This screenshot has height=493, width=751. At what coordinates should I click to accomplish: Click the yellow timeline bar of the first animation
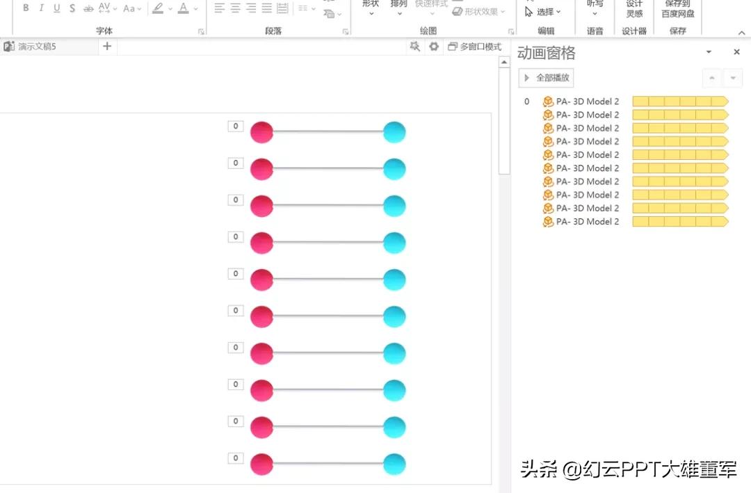click(x=679, y=102)
